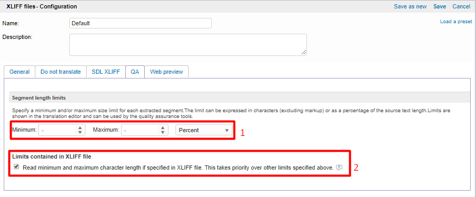Viewport: 476px width, 197px height.
Task: Select the QA tab
Action: pos(135,72)
